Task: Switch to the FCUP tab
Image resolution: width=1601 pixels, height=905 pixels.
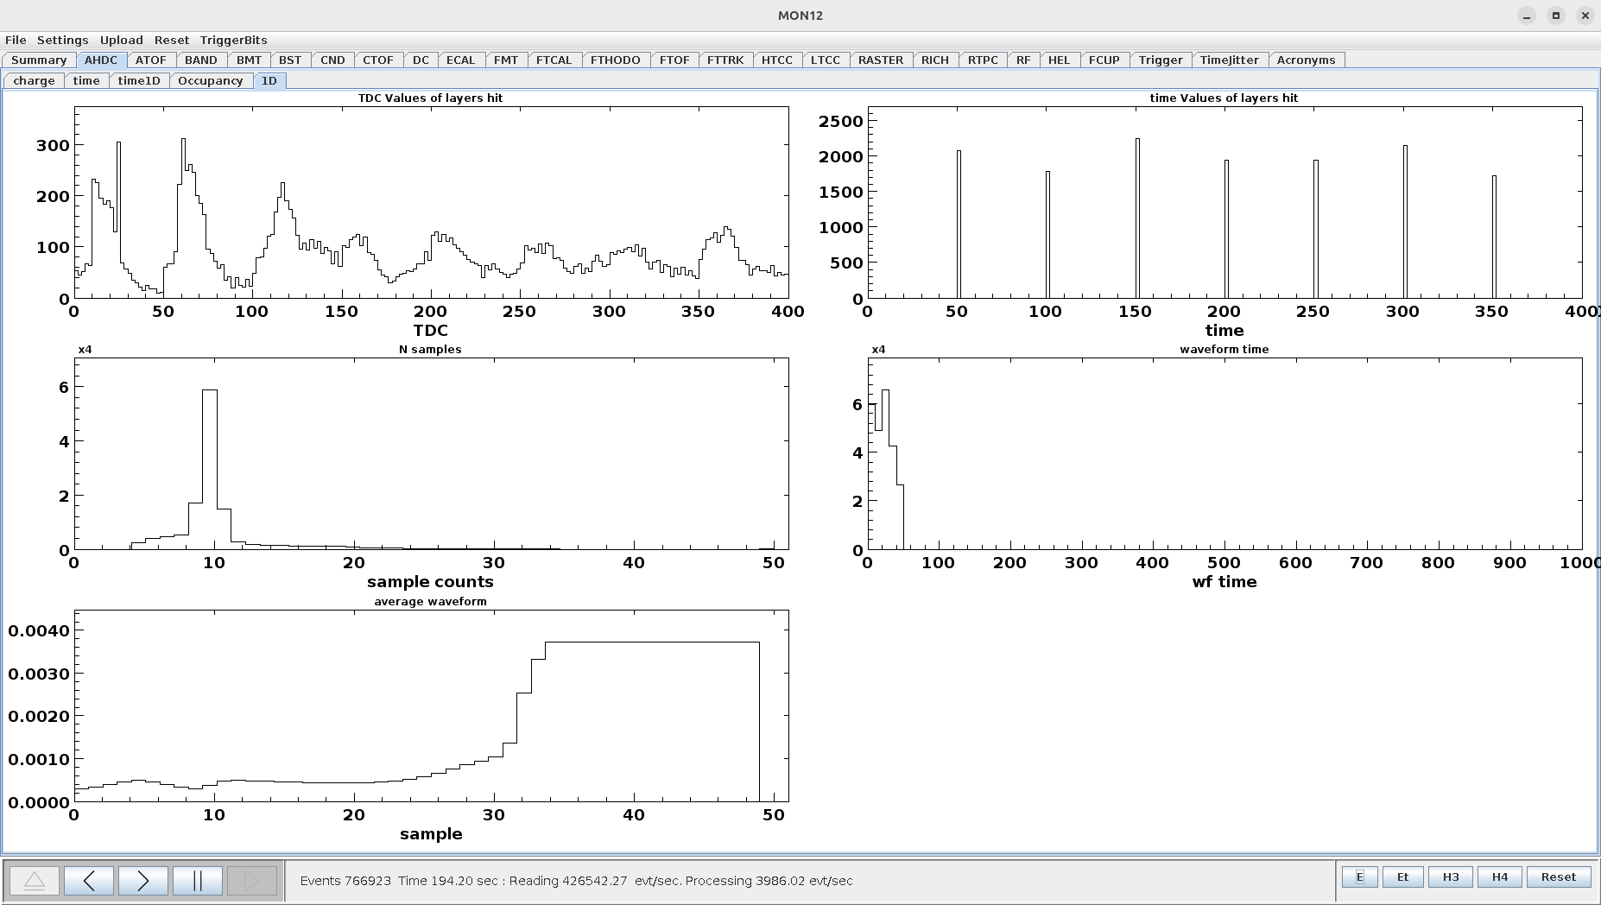Action: coord(1104,60)
